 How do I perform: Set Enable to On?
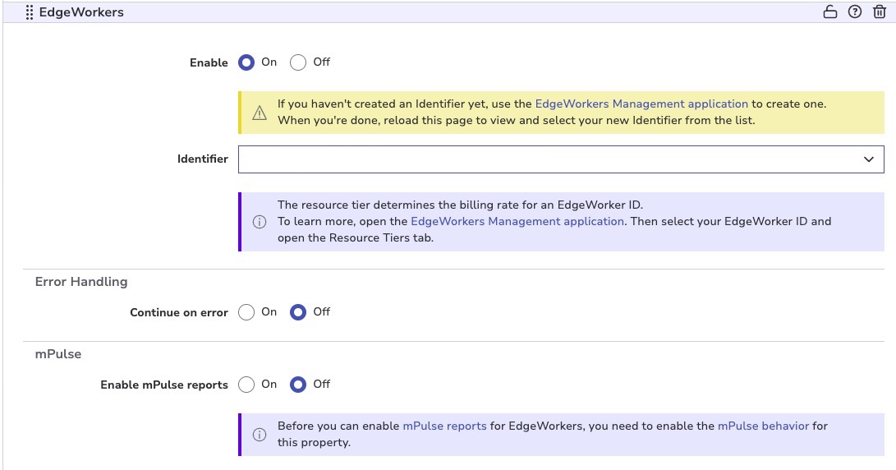tap(246, 62)
